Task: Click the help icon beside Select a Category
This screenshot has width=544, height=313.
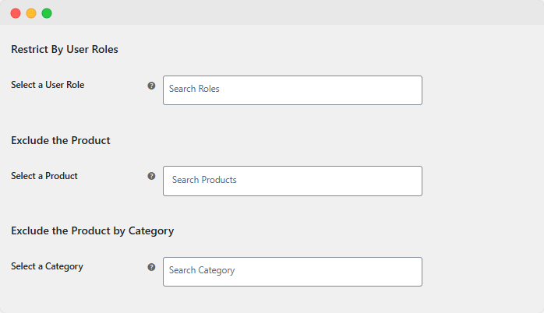Action: (151, 267)
